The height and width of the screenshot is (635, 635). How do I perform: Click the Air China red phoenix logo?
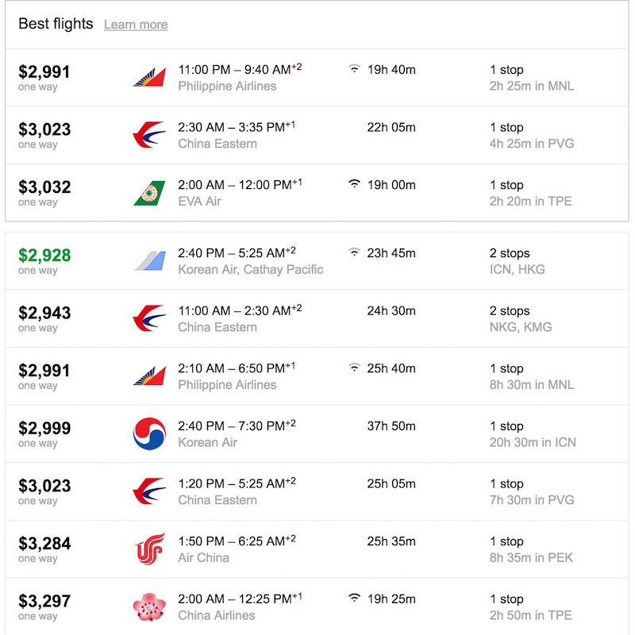pos(149,548)
